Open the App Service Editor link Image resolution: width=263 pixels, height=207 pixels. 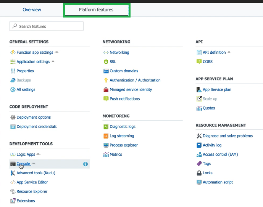32,182
